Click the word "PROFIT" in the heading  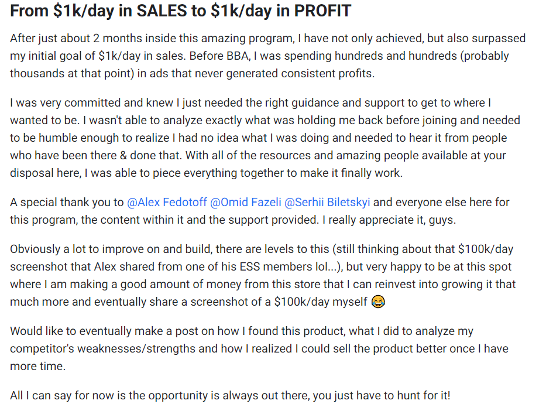click(322, 11)
